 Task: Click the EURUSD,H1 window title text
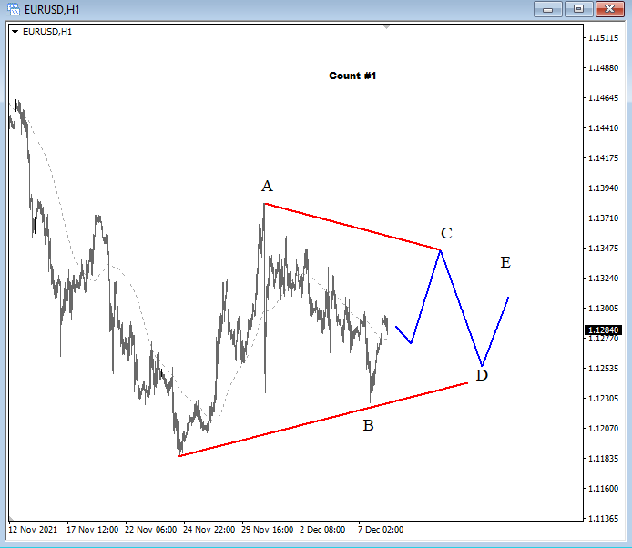[x=52, y=10]
